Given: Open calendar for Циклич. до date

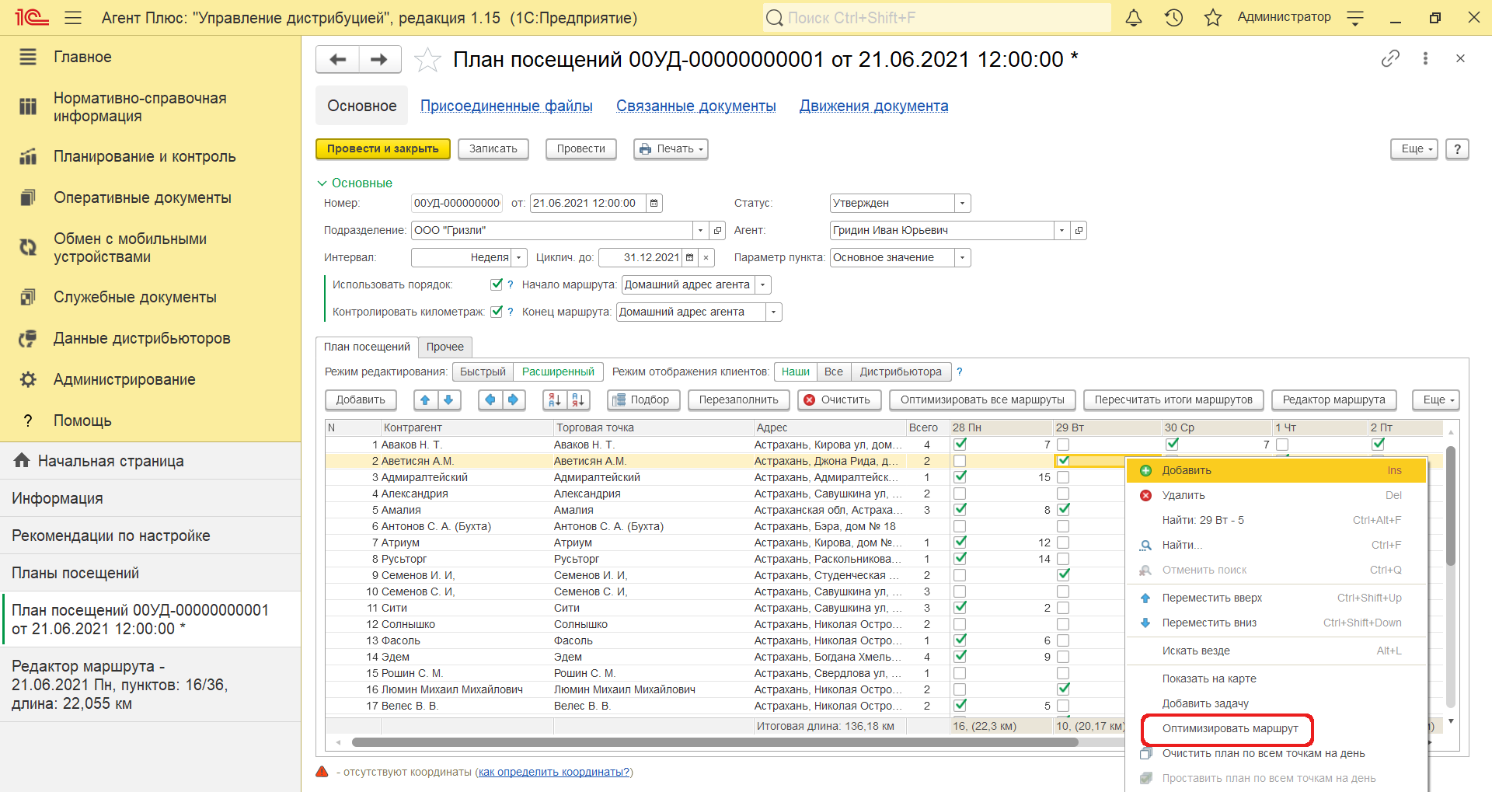Looking at the screenshot, I should tap(689, 258).
